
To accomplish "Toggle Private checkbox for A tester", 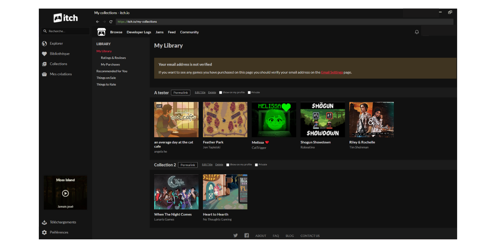I will click(249, 93).
